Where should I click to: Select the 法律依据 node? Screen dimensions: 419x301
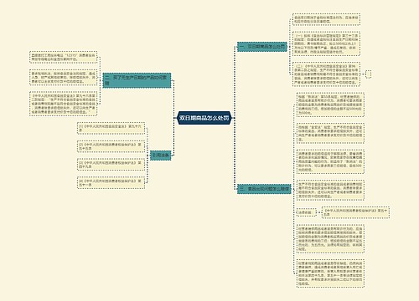coord(307,212)
